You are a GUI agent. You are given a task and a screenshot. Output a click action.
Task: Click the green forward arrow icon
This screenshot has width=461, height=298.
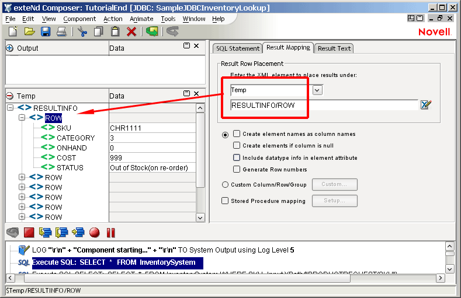[x=152, y=31]
